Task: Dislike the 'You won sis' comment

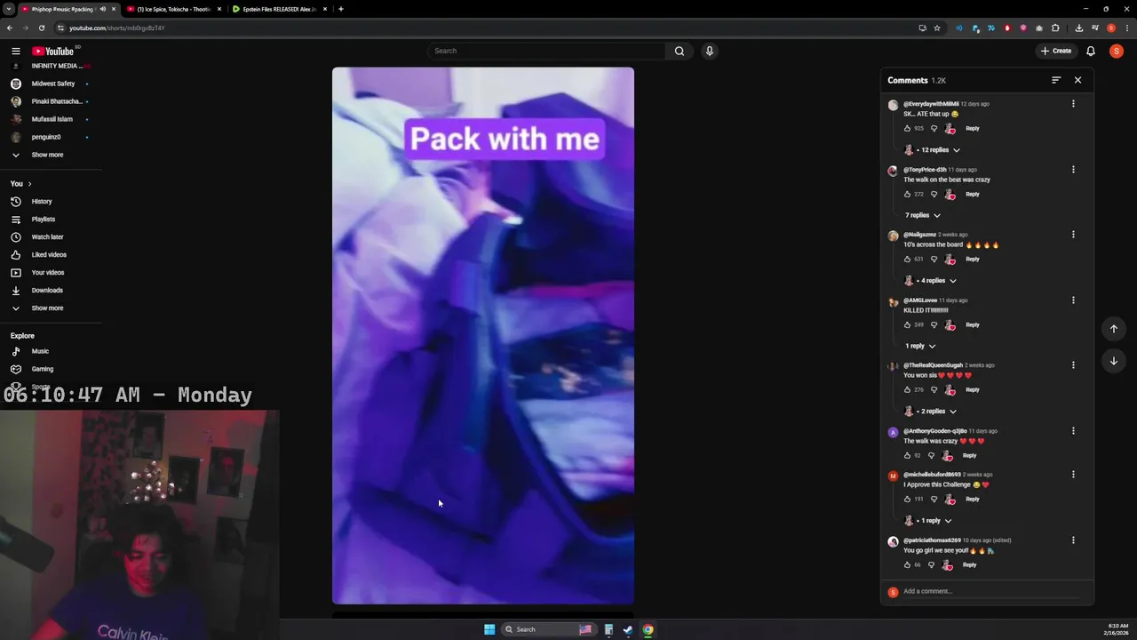Action: (x=934, y=390)
